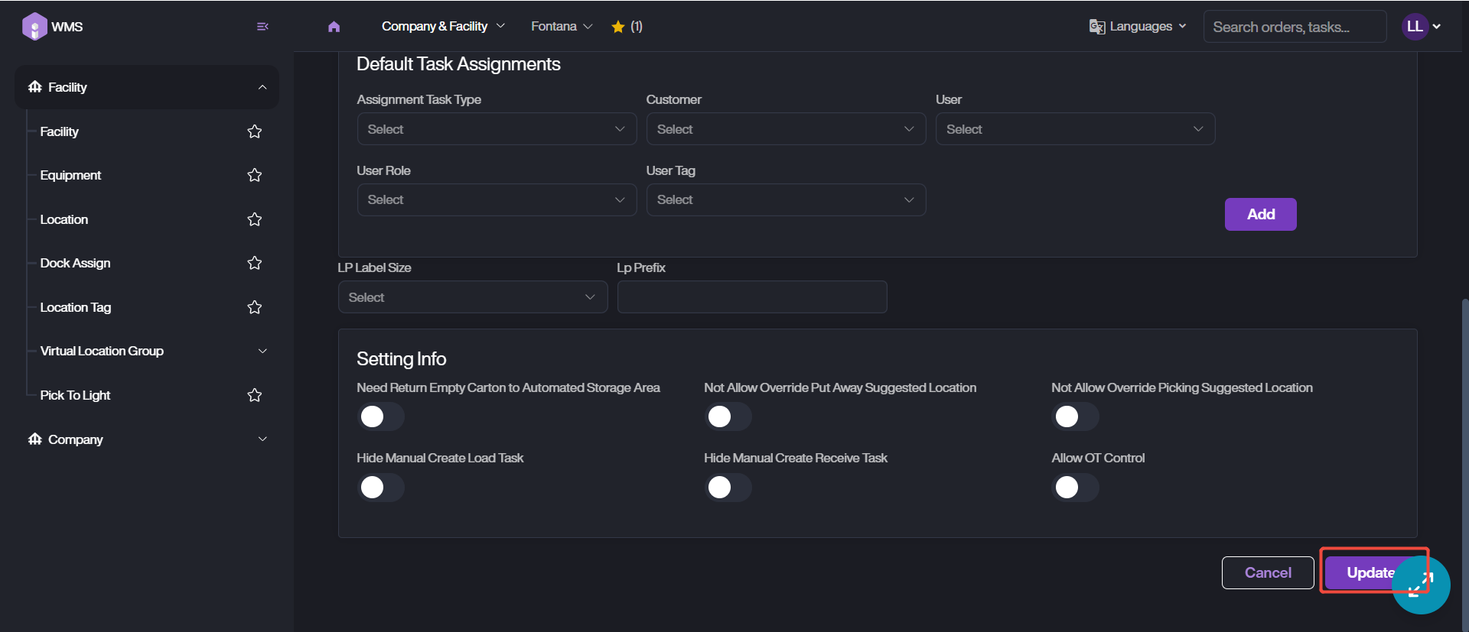Collapse the sidebar with the menu icon
The height and width of the screenshot is (632, 1469).
262,27
